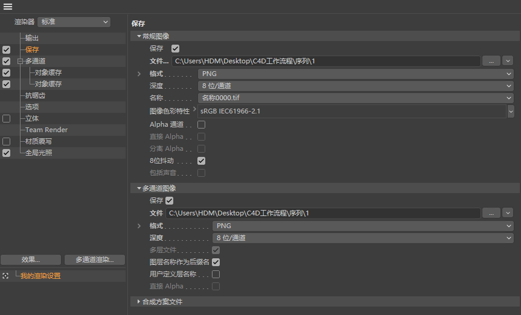Click the regular image 文件 path field

coord(326,61)
